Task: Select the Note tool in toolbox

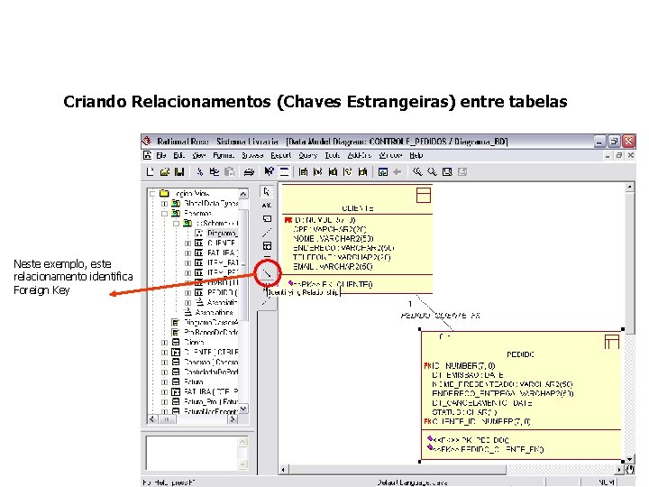Action: coord(267,218)
